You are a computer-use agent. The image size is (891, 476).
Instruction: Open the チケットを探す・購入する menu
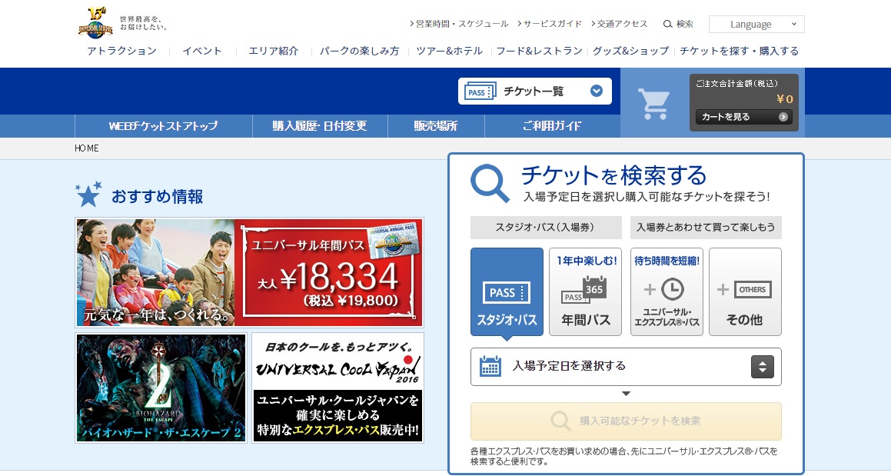tap(740, 51)
